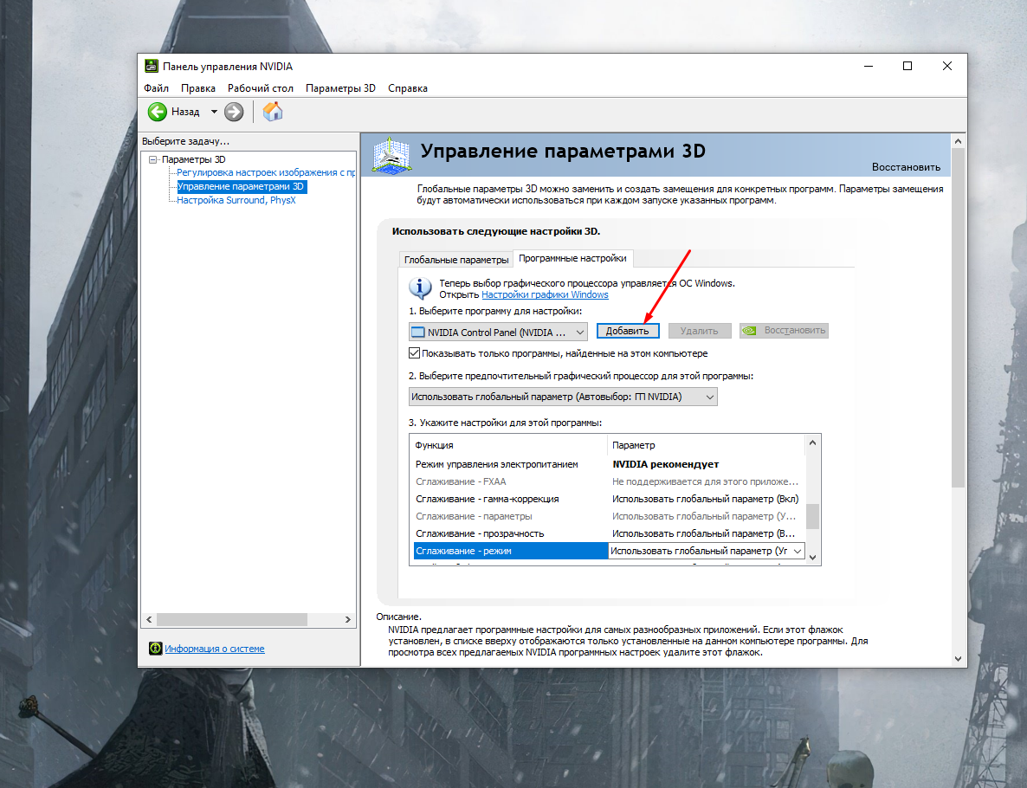The width and height of the screenshot is (1027, 788).
Task: Switch to Программные настройки tab
Action: coord(572,258)
